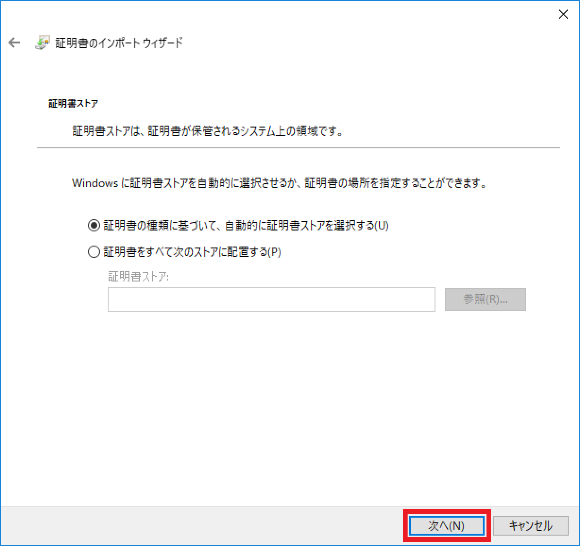
Task: Select the automatic certificate store radio button
Action: point(94,226)
